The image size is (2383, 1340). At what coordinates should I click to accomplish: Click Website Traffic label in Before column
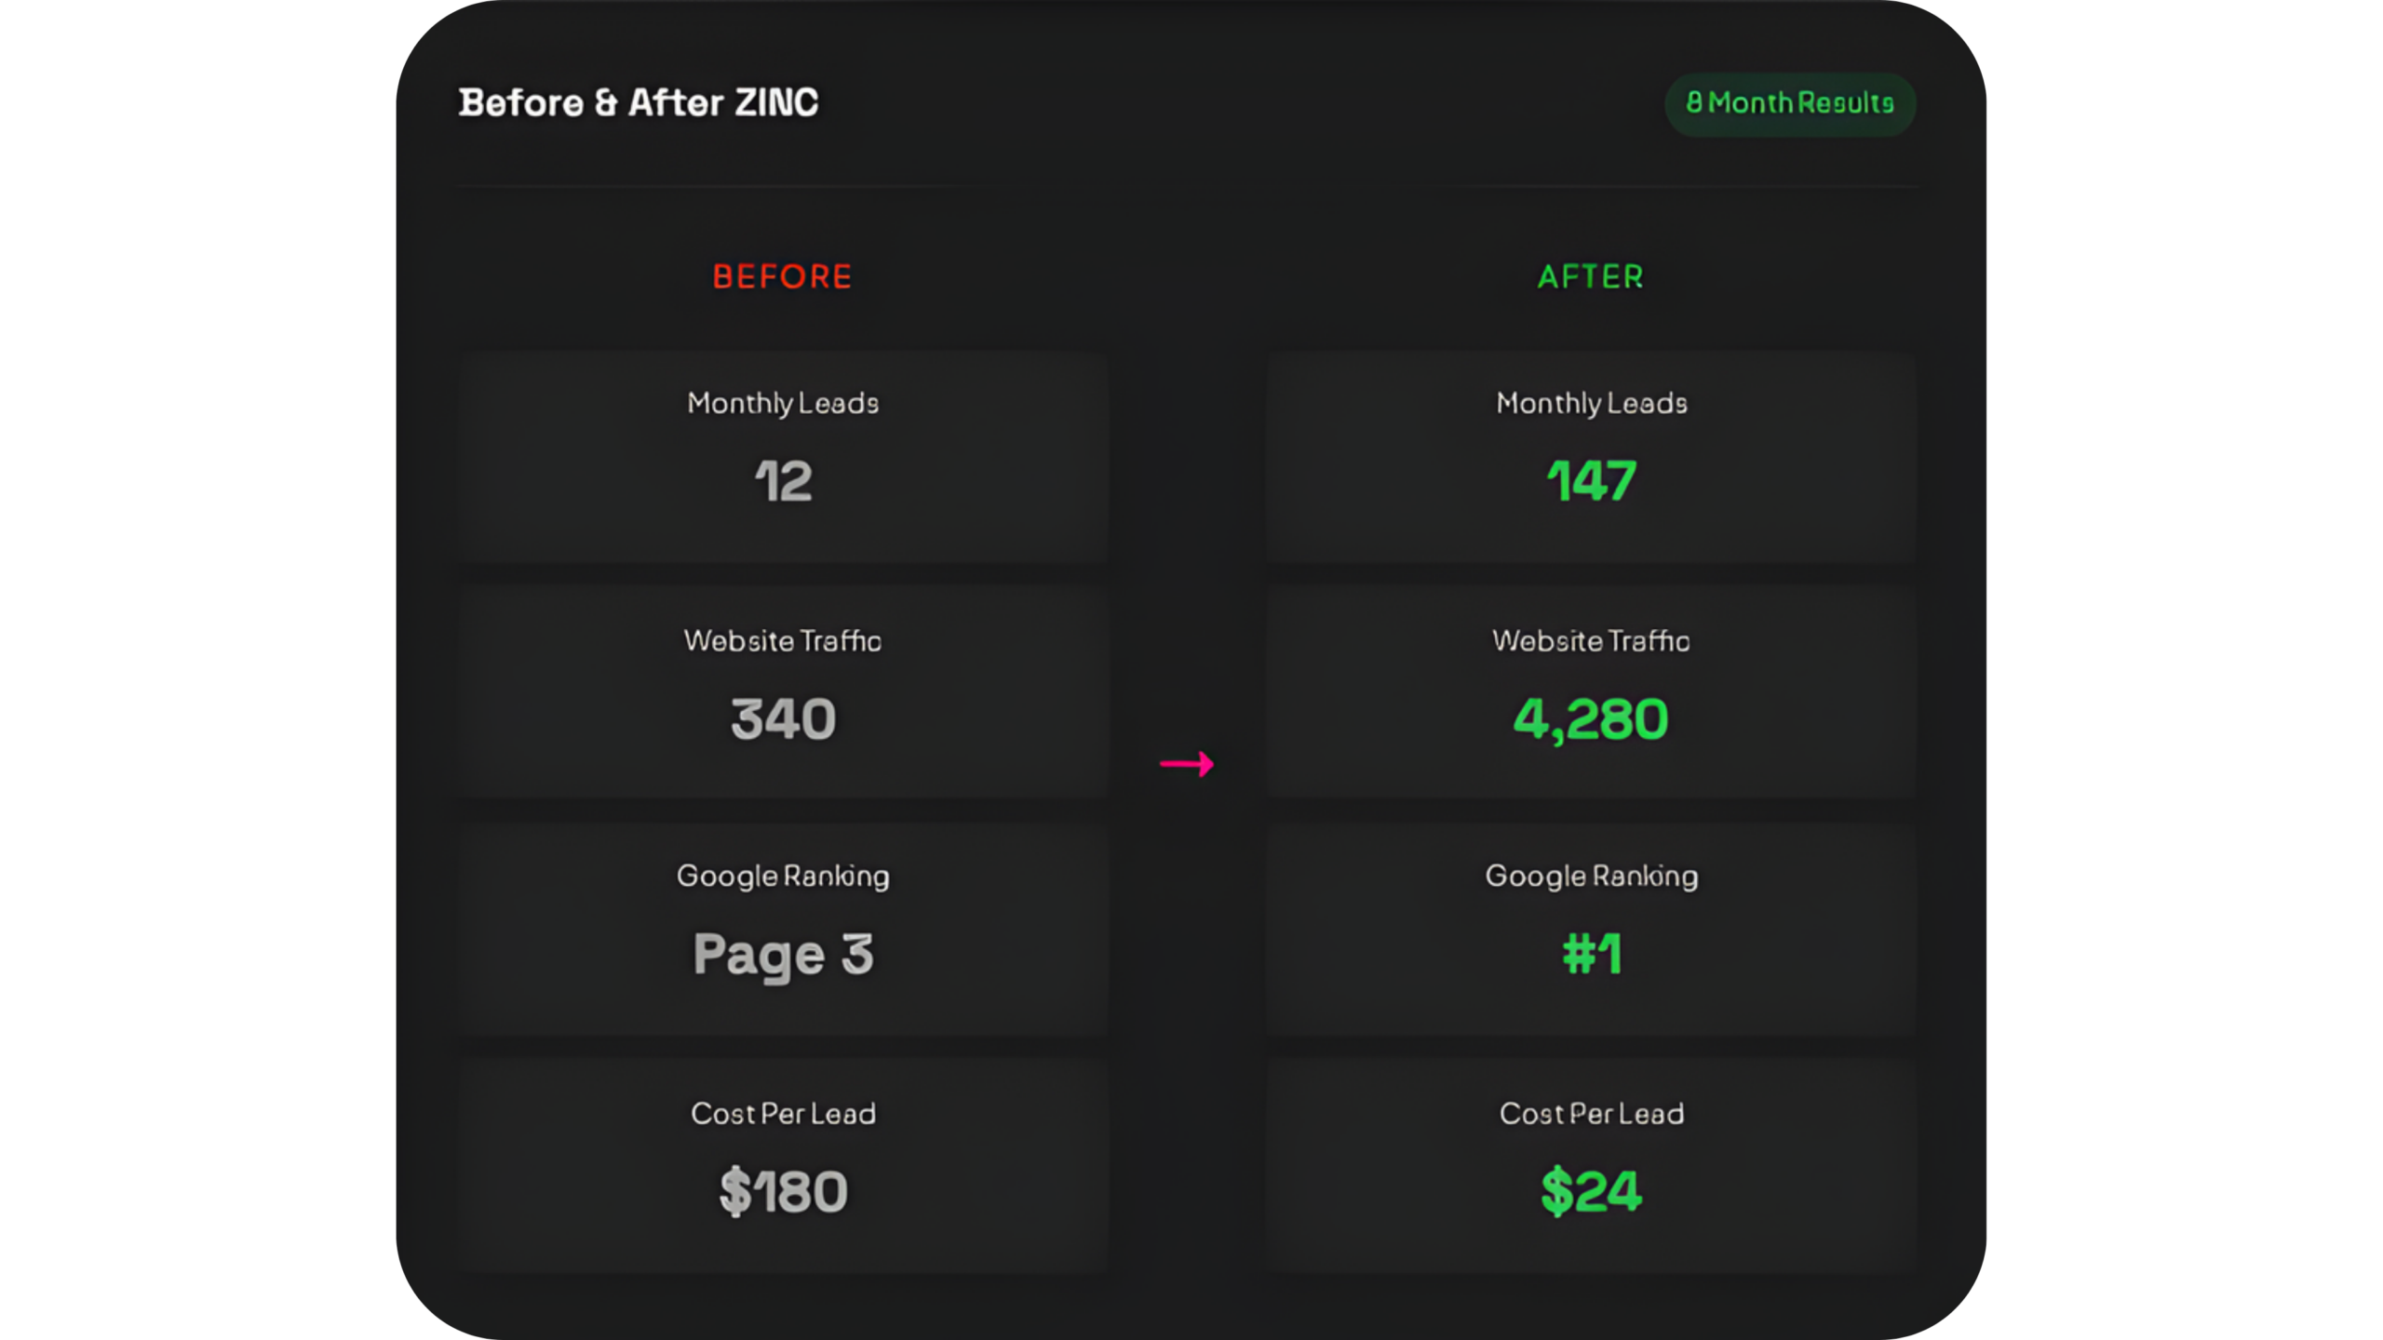click(x=783, y=640)
